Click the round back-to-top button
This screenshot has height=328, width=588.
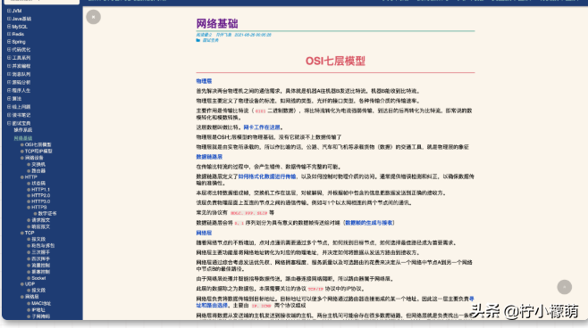pyautogui.click(x=564, y=287)
